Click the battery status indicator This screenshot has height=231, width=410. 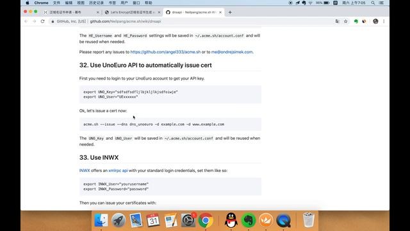tap(323, 3)
